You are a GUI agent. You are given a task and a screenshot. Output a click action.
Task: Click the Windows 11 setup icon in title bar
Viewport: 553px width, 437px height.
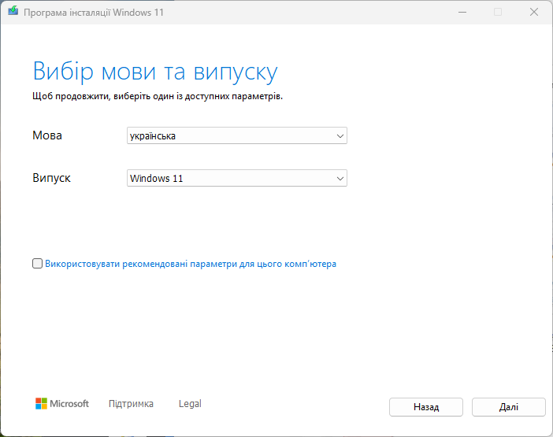[12, 12]
